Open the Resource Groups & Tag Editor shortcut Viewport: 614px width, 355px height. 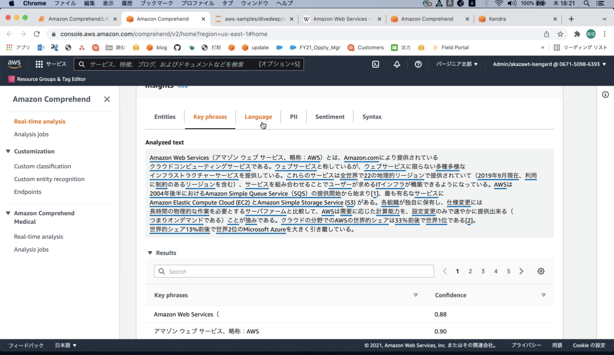tap(47, 79)
